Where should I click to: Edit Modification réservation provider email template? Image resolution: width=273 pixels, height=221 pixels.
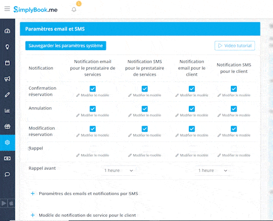[x=93, y=136]
